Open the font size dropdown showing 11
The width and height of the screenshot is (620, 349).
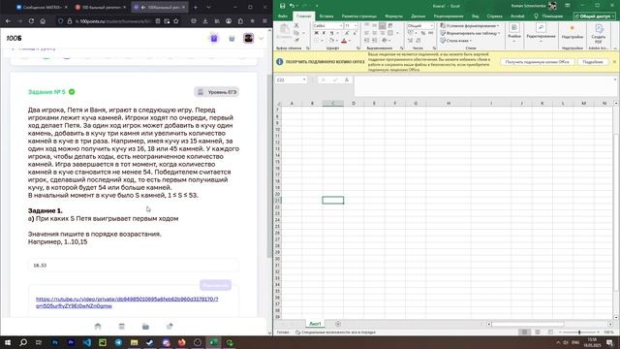click(356, 26)
